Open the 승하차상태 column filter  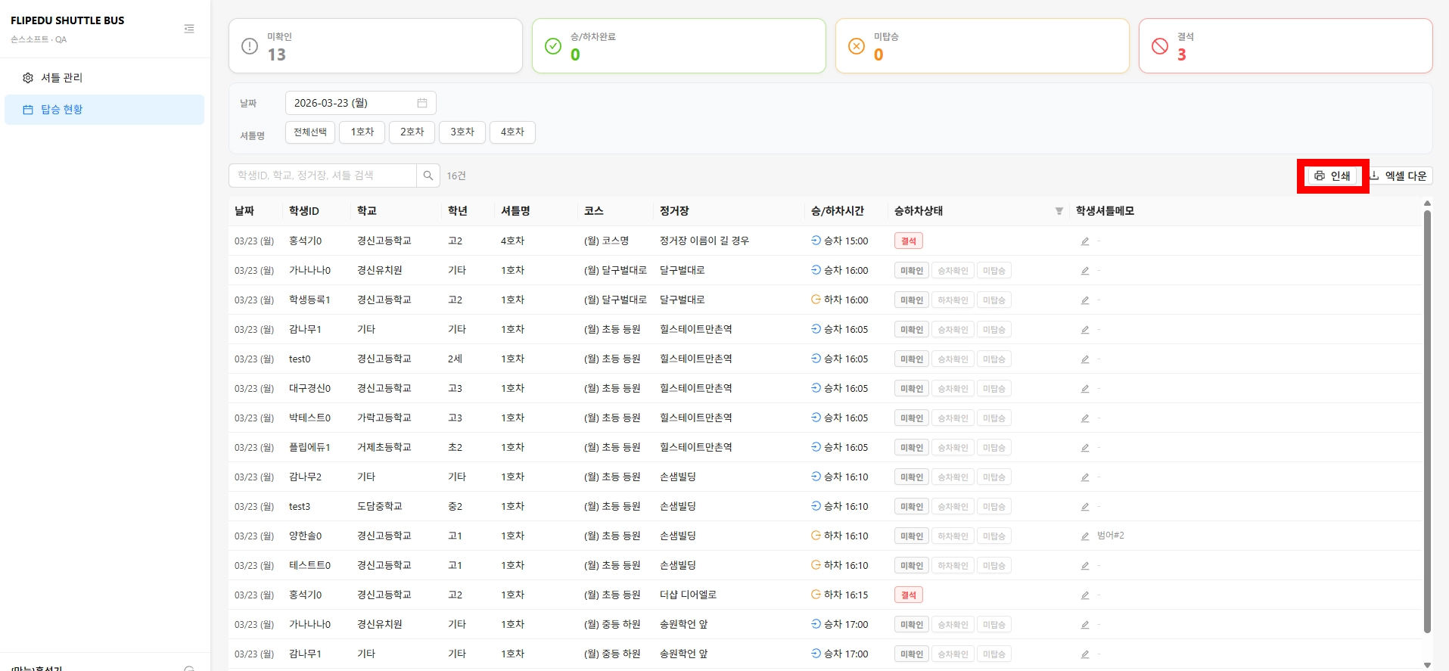1059,211
